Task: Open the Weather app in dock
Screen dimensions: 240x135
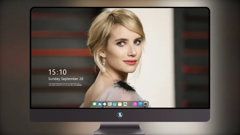Action: click(100, 104)
